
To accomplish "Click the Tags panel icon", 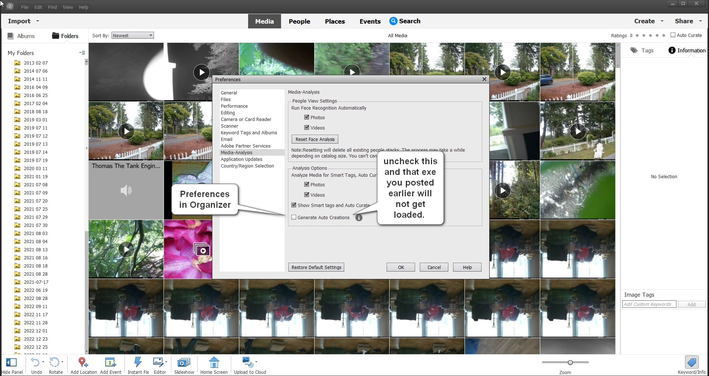I will [x=634, y=50].
